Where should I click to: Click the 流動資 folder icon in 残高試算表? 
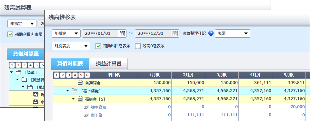tap(24, 79)
